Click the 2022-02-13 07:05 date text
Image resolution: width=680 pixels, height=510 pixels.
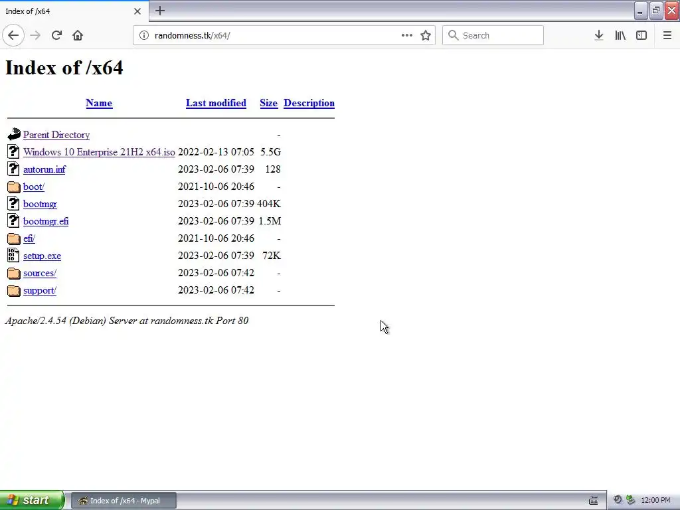coord(216,152)
